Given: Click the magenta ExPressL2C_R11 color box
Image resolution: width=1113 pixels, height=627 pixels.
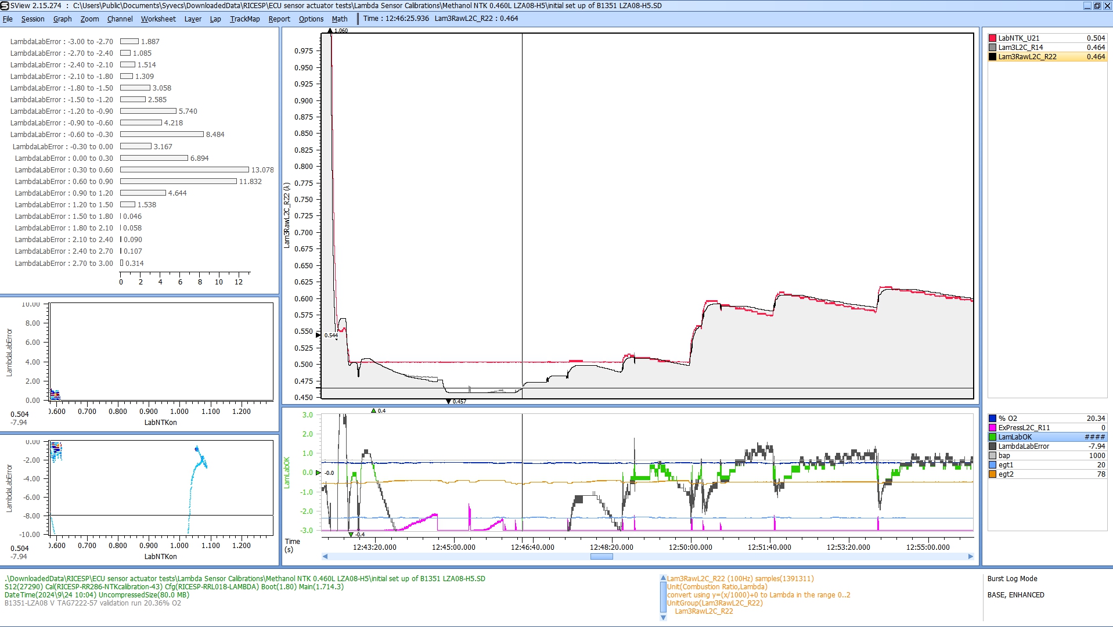Looking at the screenshot, I should pyautogui.click(x=992, y=428).
